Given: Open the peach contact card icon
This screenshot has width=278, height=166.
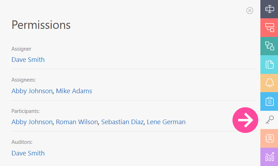Looking at the screenshot, I should tap(269, 139).
